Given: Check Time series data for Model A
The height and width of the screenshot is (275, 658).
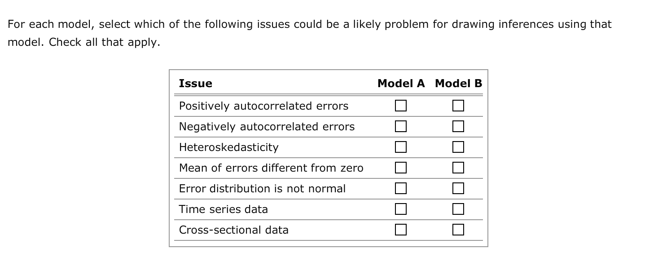Looking at the screenshot, I should click(x=401, y=209).
